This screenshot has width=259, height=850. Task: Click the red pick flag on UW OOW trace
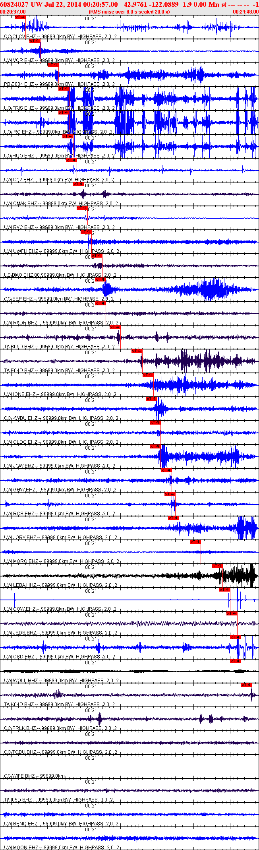pyautogui.click(x=224, y=589)
